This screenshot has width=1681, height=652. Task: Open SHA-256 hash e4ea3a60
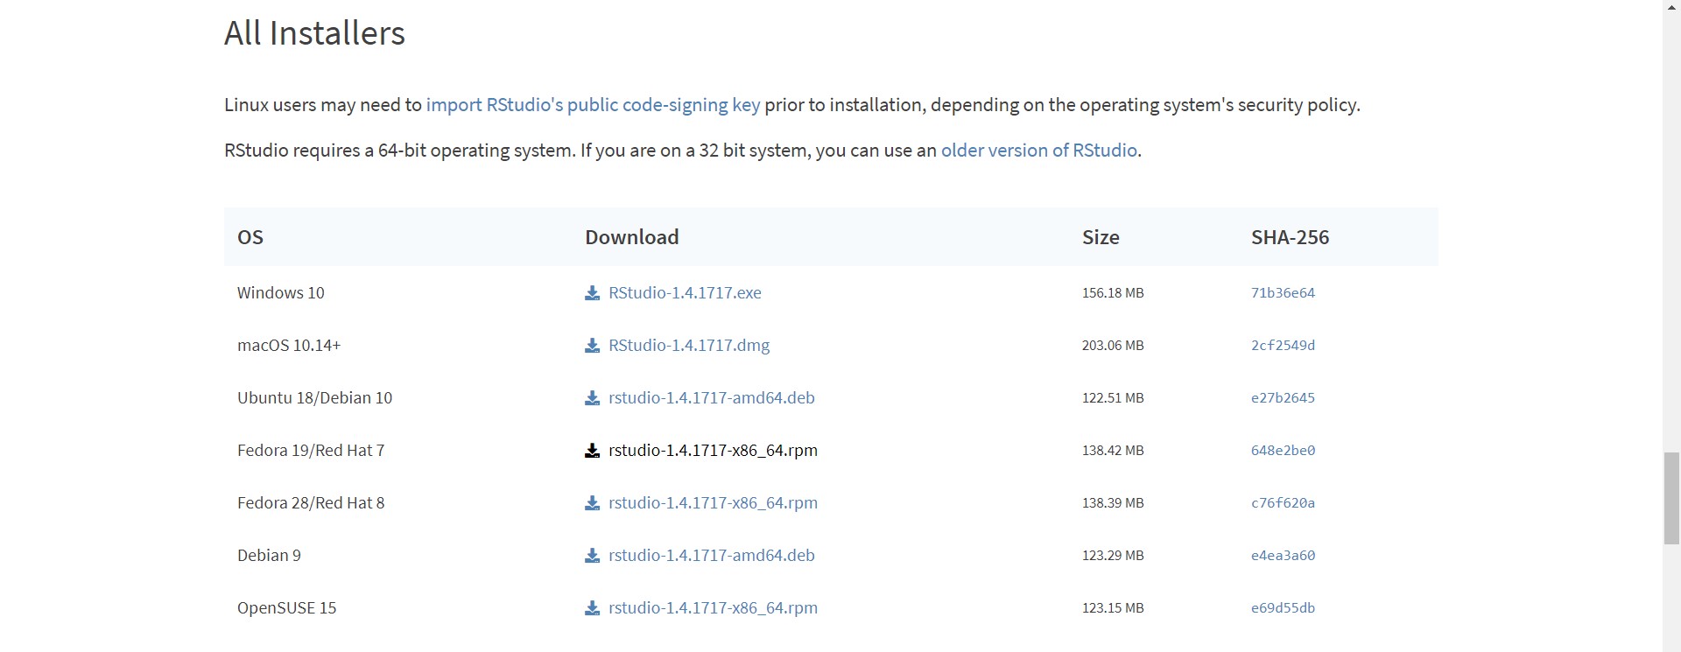[1283, 556]
